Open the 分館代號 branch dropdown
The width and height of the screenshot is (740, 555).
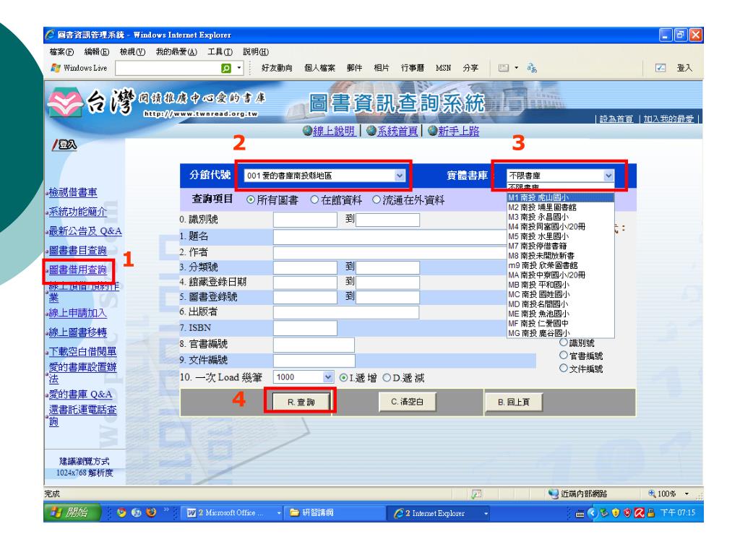[324, 176]
